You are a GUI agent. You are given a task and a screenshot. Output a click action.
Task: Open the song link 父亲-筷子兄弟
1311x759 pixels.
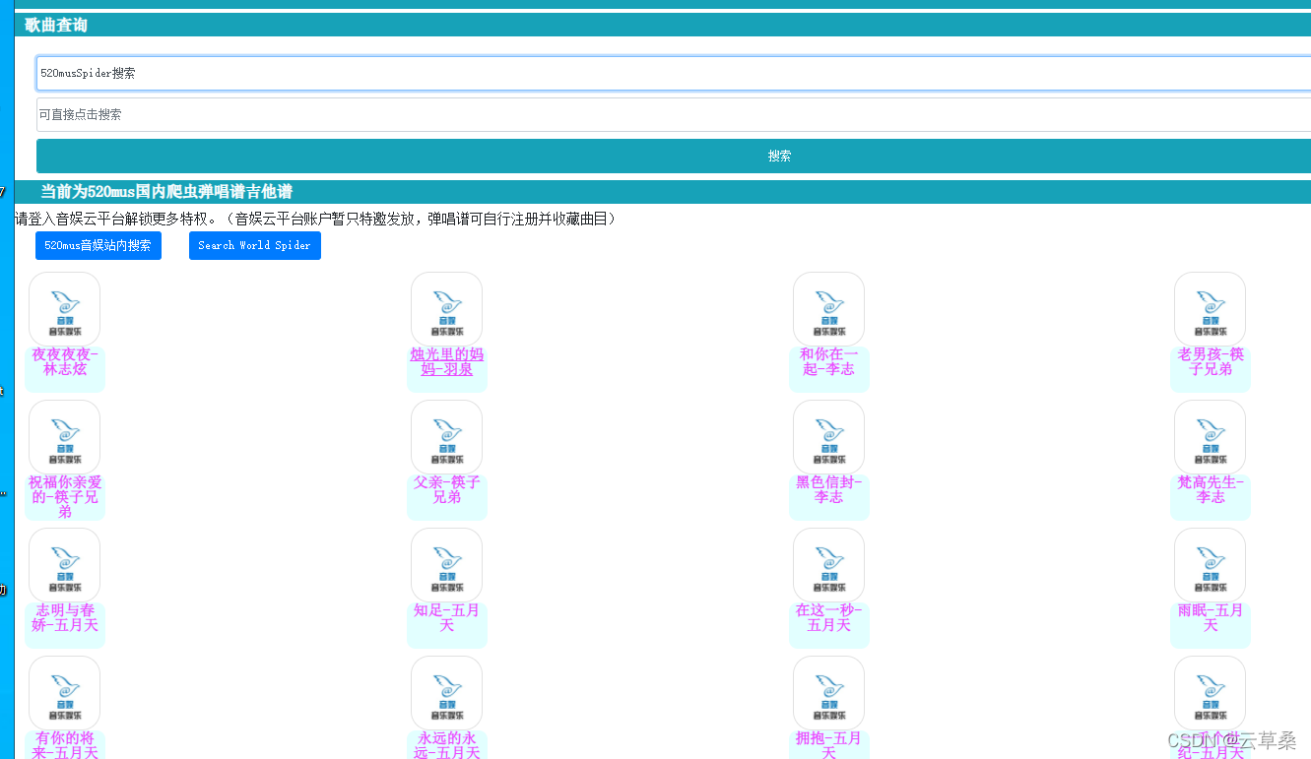pos(447,489)
